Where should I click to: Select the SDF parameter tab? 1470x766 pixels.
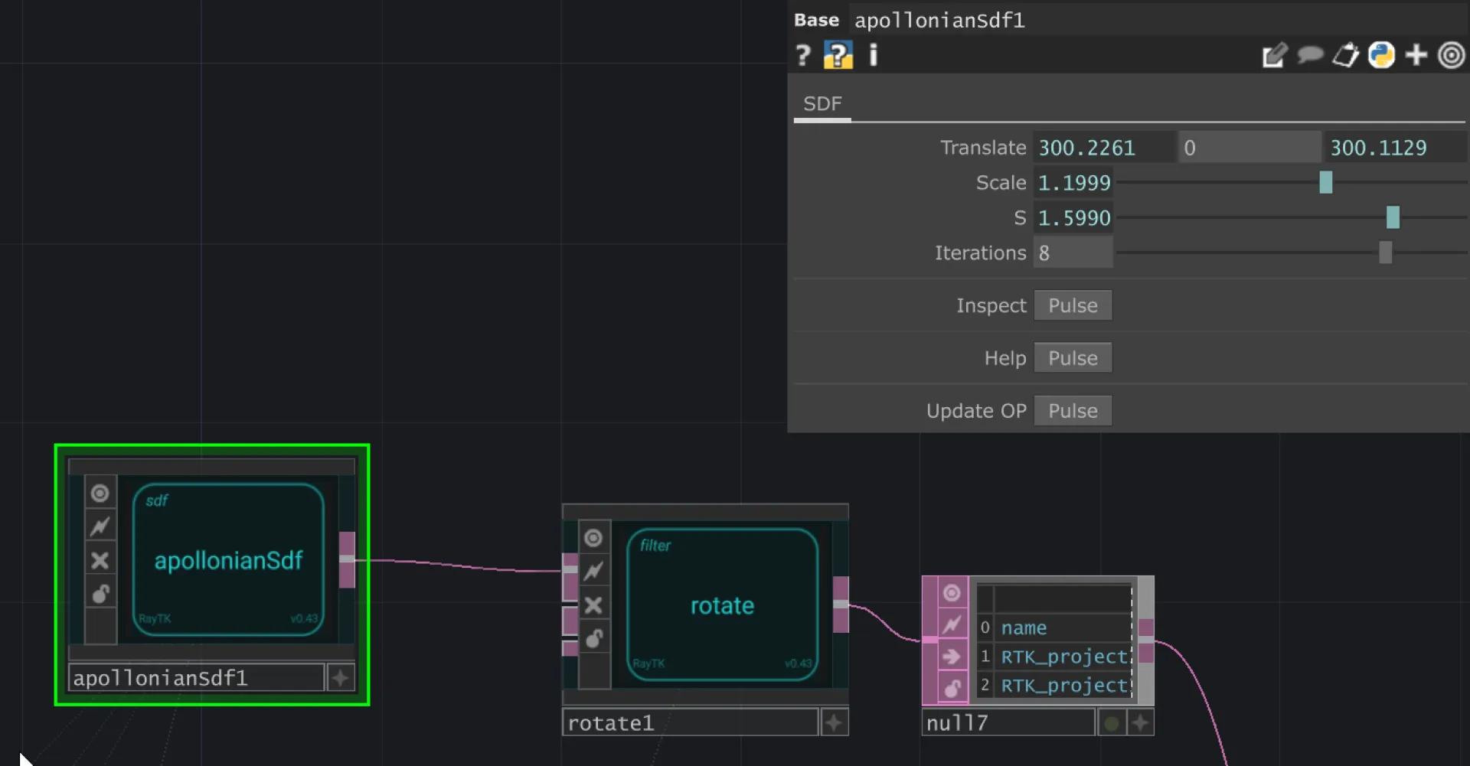[x=822, y=104]
